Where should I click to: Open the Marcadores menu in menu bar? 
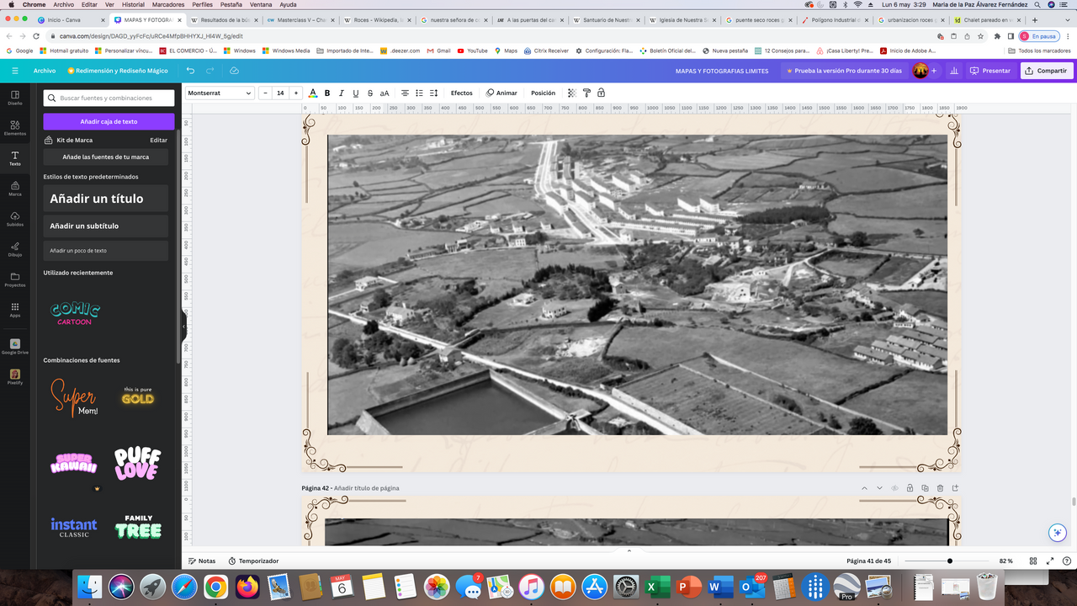click(x=167, y=4)
